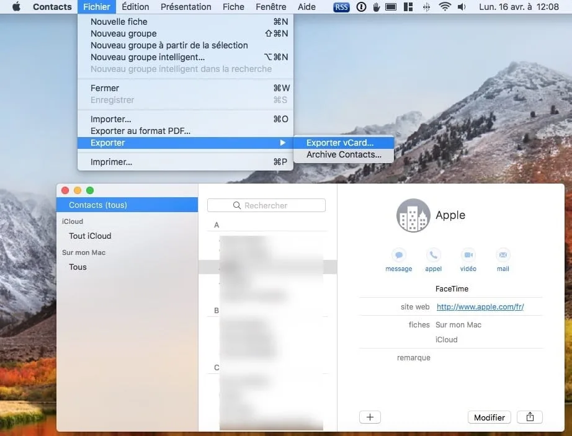
Task: Click the appel (call) icon
Action: click(433, 256)
